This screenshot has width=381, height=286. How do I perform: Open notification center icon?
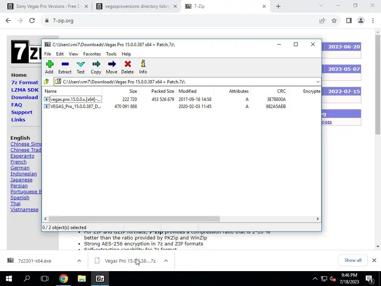tap(369, 279)
